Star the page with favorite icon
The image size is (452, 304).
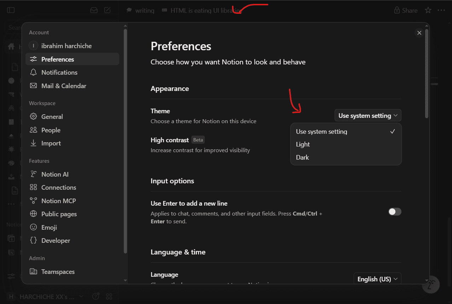click(x=428, y=10)
